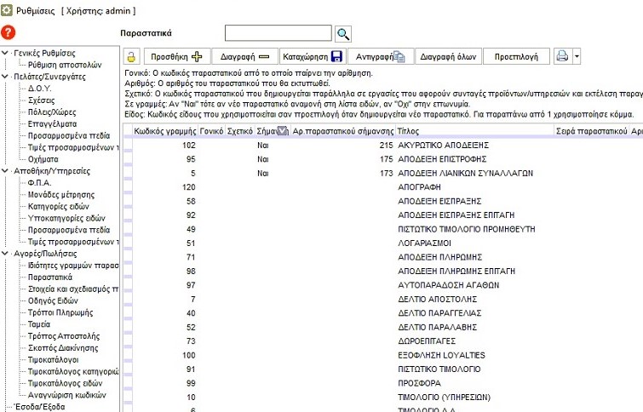Open the dropdown arrow beside the printer
The height and width of the screenshot is (412, 643).
(x=577, y=56)
